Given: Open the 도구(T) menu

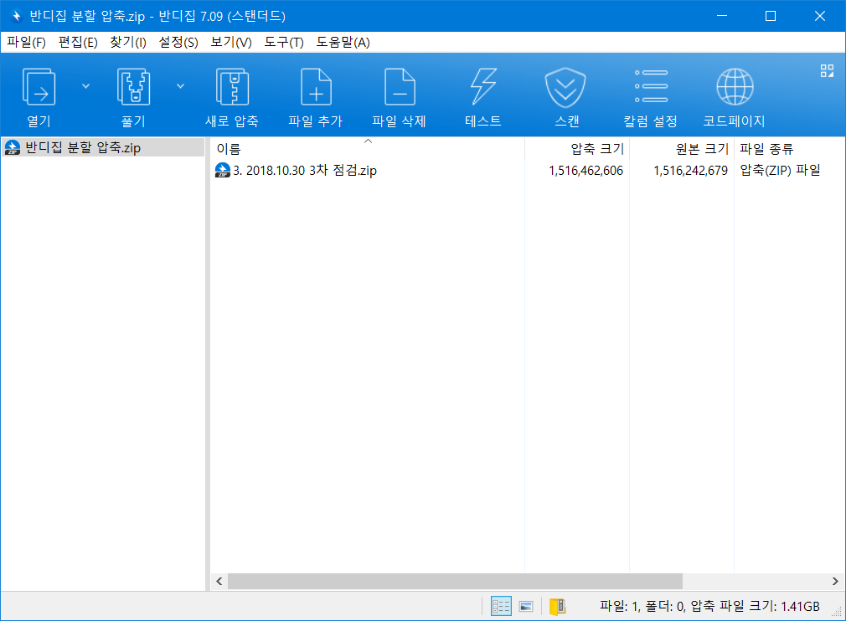Looking at the screenshot, I should [x=284, y=42].
